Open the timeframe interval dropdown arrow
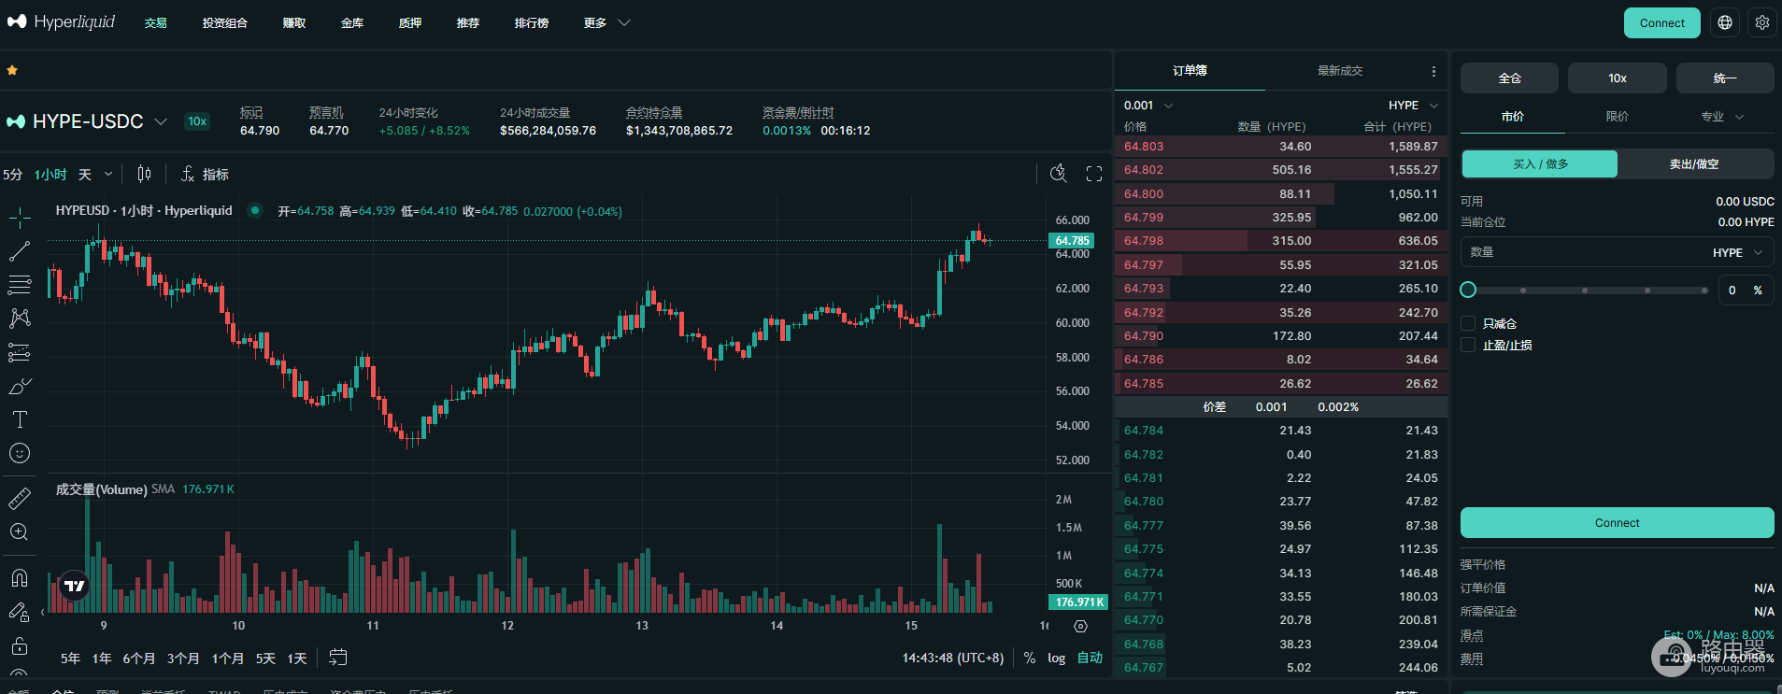The height and width of the screenshot is (694, 1782). click(x=108, y=174)
